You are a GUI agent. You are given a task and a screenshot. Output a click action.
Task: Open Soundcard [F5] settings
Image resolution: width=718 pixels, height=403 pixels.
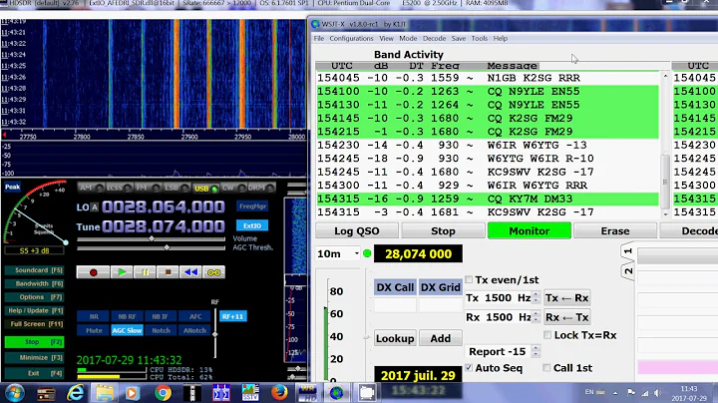point(34,270)
